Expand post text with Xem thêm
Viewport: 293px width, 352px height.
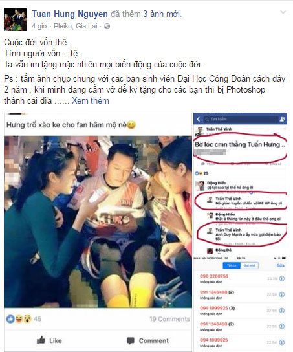pos(90,100)
